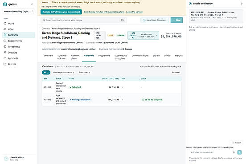Toggle the Archived filter
The image size is (246, 164).
click(176, 72)
